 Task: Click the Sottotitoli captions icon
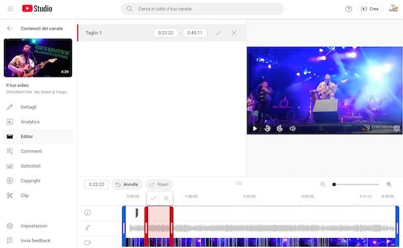10,166
